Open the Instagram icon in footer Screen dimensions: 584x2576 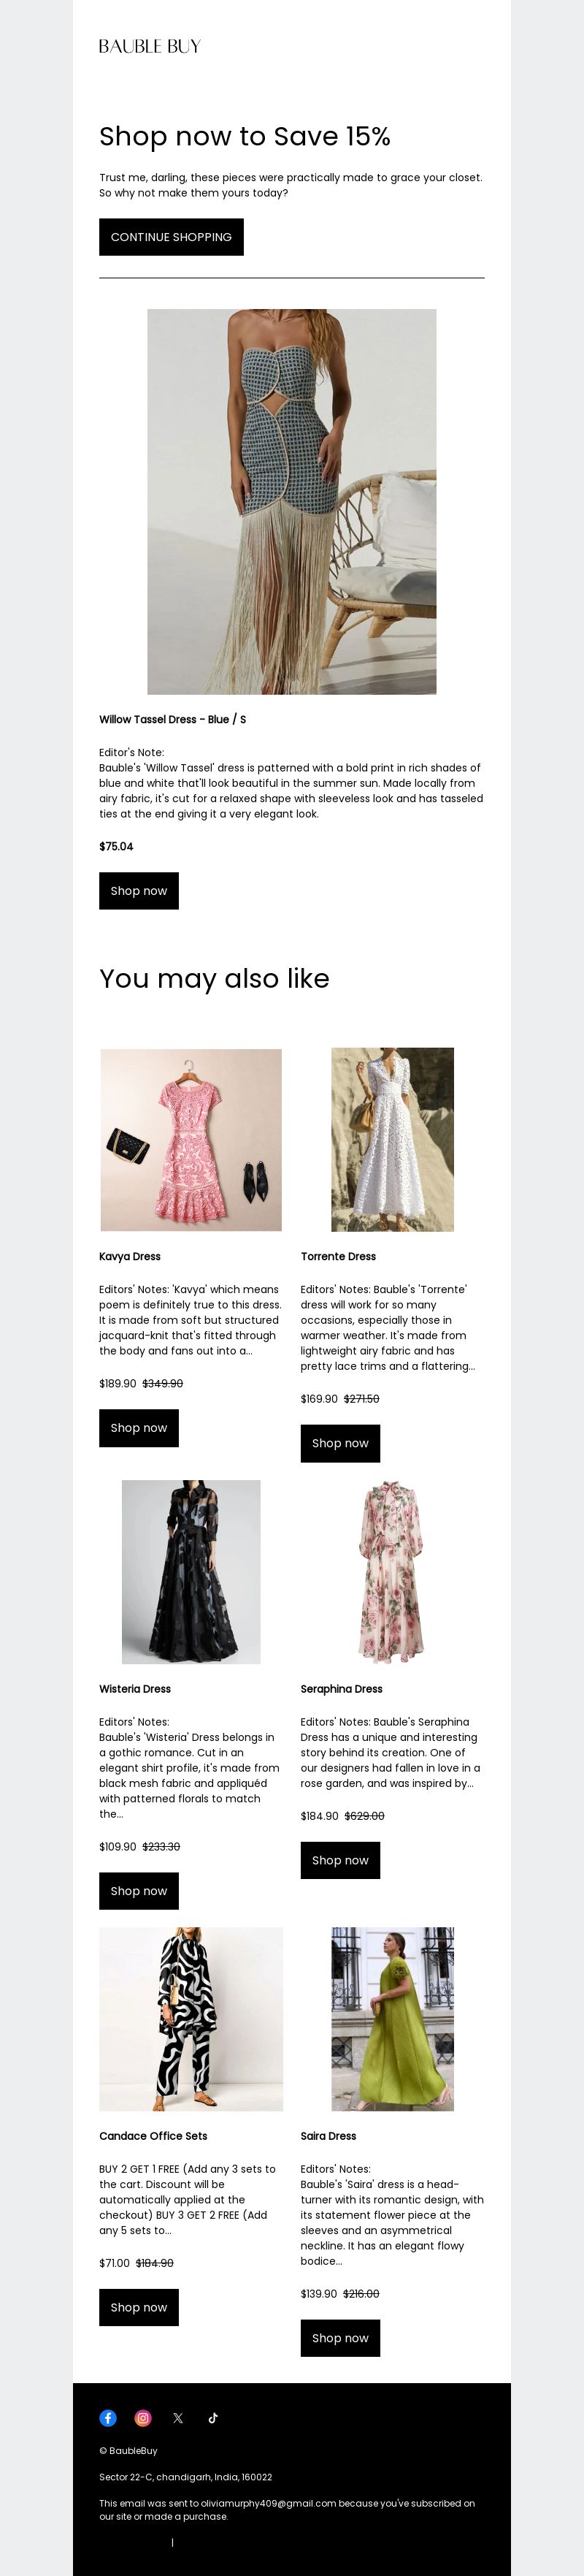(143, 2417)
